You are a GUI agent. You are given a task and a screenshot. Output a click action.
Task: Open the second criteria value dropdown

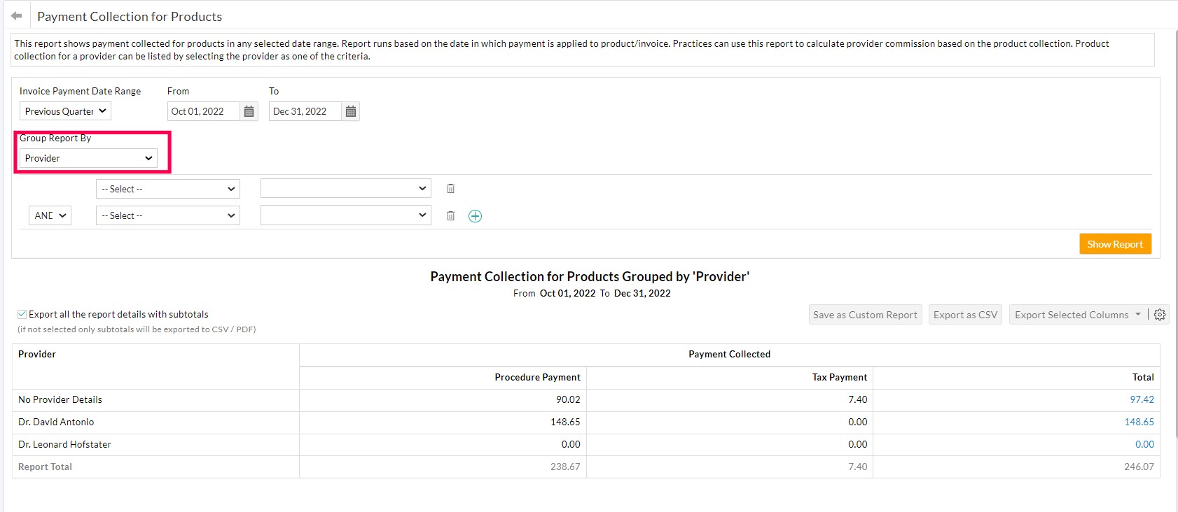coord(346,215)
